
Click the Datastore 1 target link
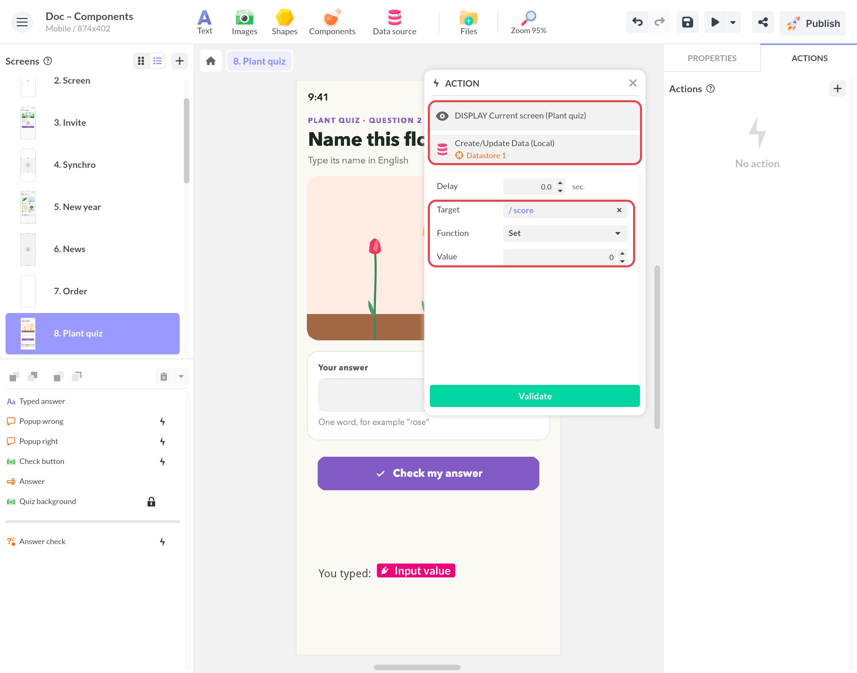point(481,156)
